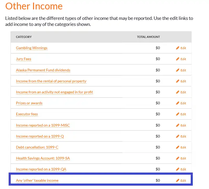Select Alaska Permanent Fund dividends link
The image size is (209, 189).
pos(43,70)
